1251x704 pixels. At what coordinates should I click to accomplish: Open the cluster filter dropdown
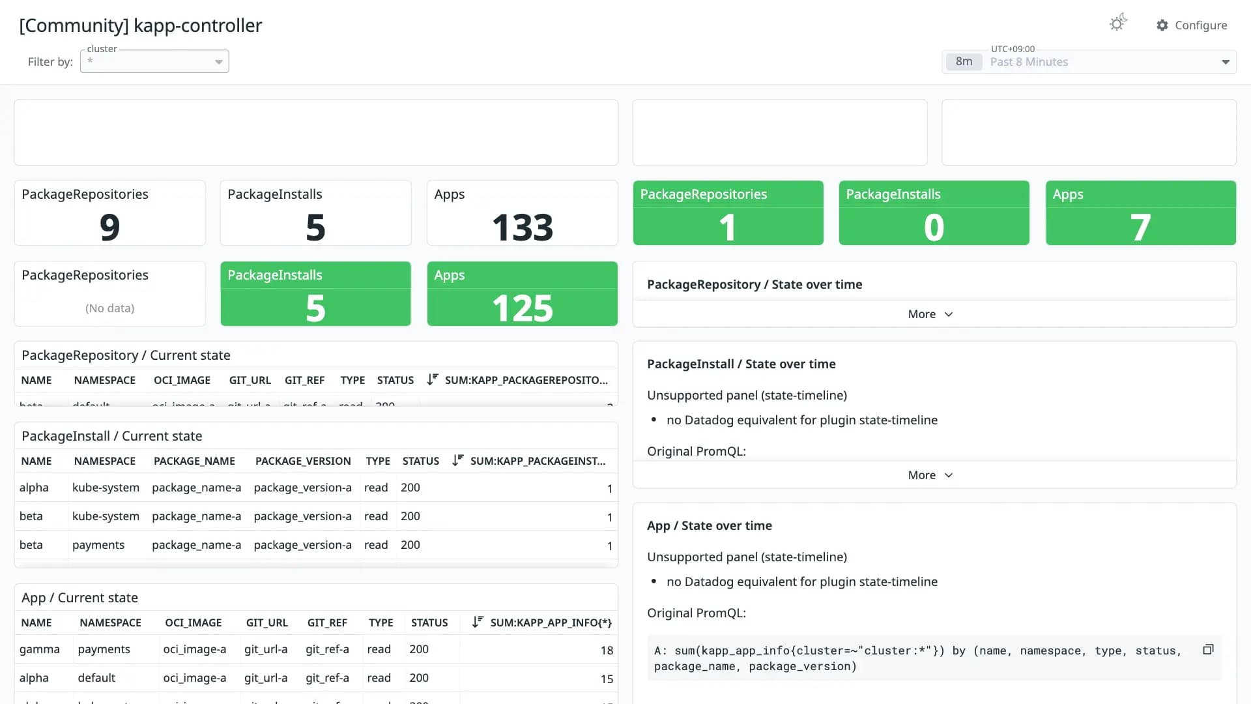click(x=154, y=61)
